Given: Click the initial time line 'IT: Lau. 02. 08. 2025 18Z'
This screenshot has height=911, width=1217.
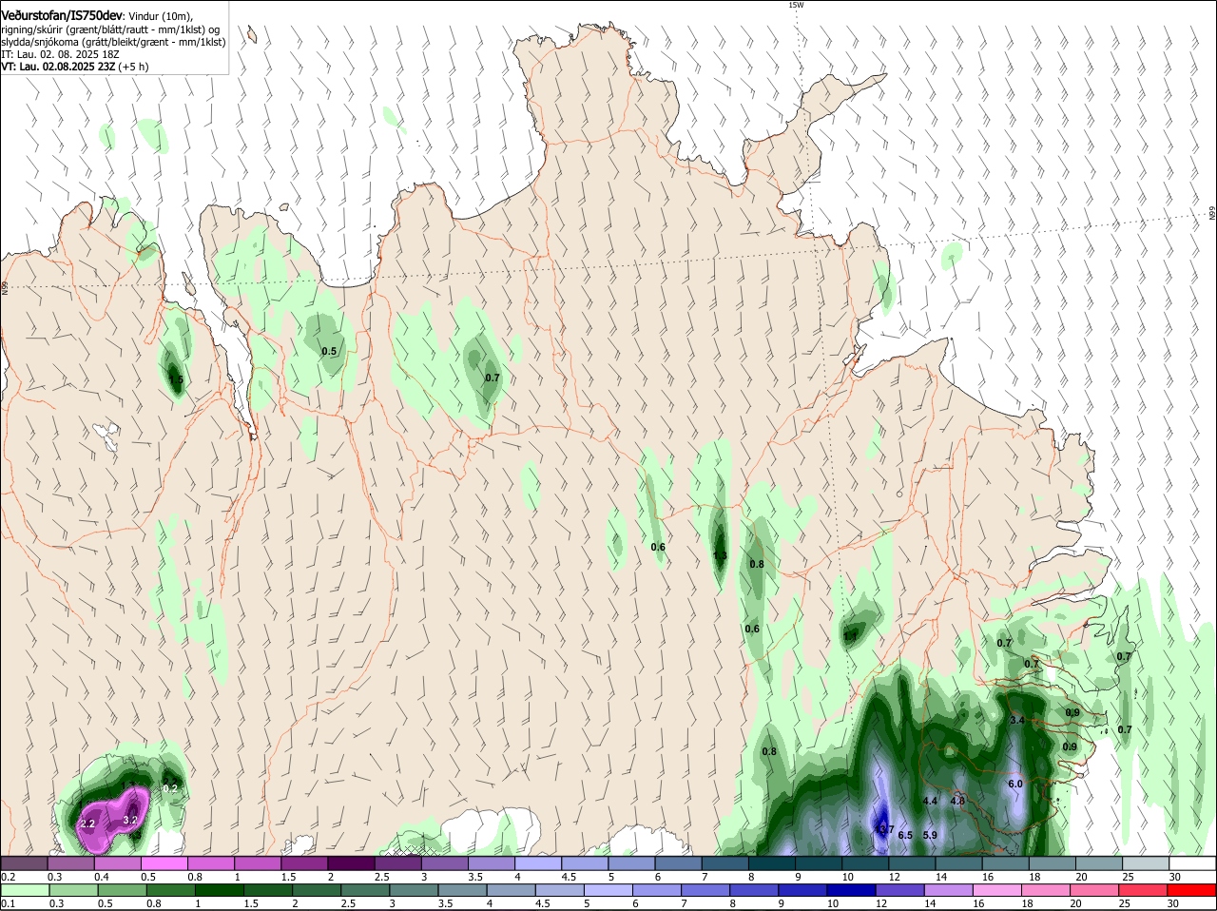Looking at the screenshot, I should [x=60, y=54].
